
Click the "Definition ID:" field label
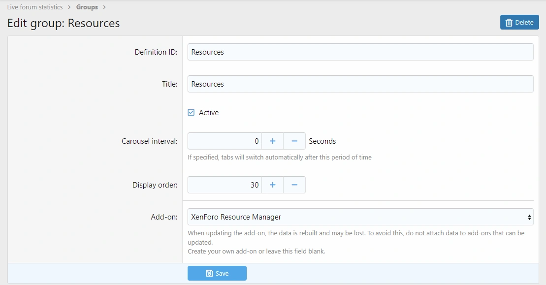coord(156,52)
